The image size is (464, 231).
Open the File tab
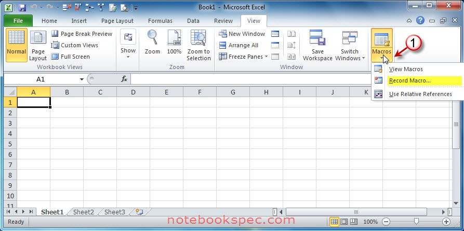18,21
